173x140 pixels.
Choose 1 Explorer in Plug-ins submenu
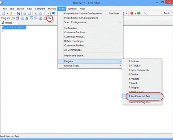pos(142,61)
